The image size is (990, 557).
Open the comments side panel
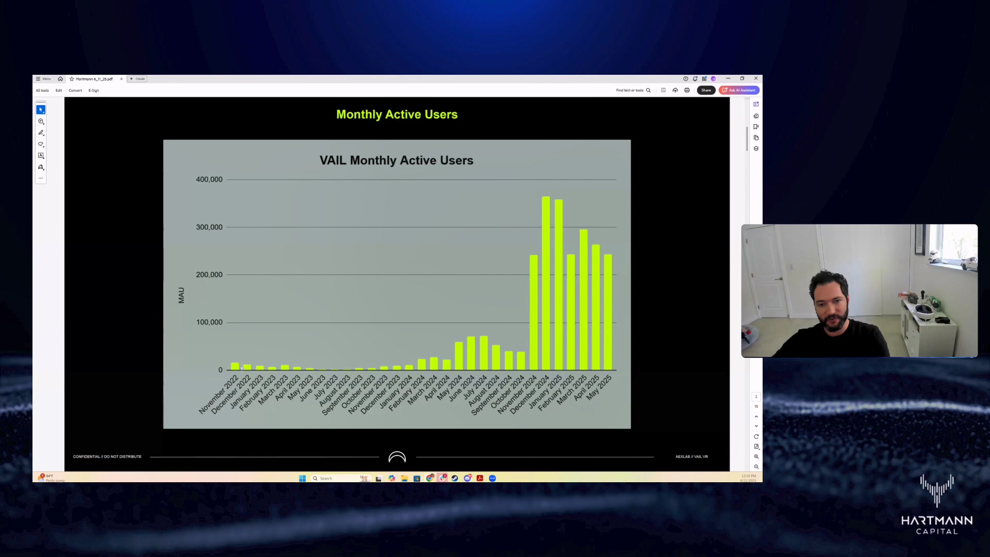(756, 116)
